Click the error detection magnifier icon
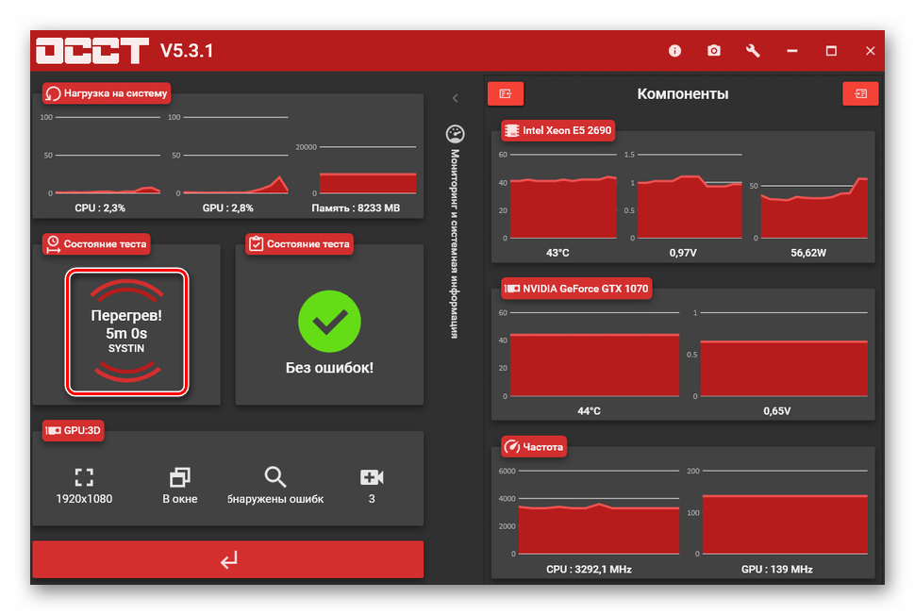Image resolution: width=915 pixels, height=615 pixels. click(274, 476)
